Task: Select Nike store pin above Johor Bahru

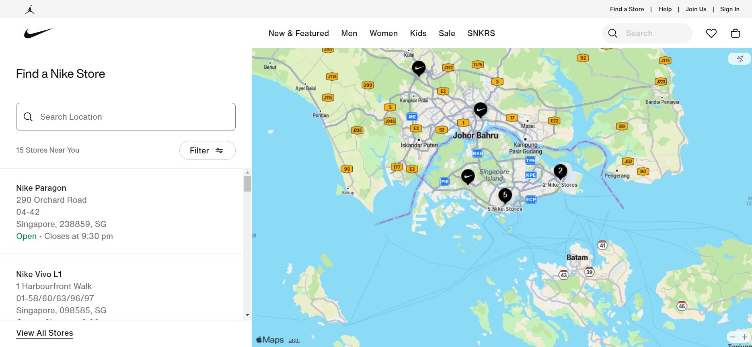Action: pyautogui.click(x=481, y=110)
